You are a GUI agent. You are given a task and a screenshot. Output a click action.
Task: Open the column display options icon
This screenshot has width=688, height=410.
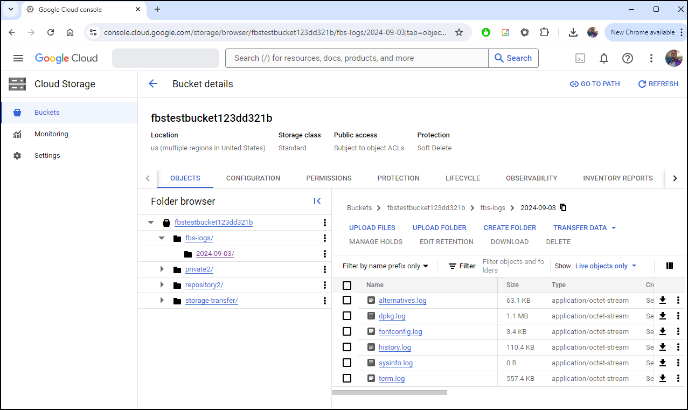point(670,266)
